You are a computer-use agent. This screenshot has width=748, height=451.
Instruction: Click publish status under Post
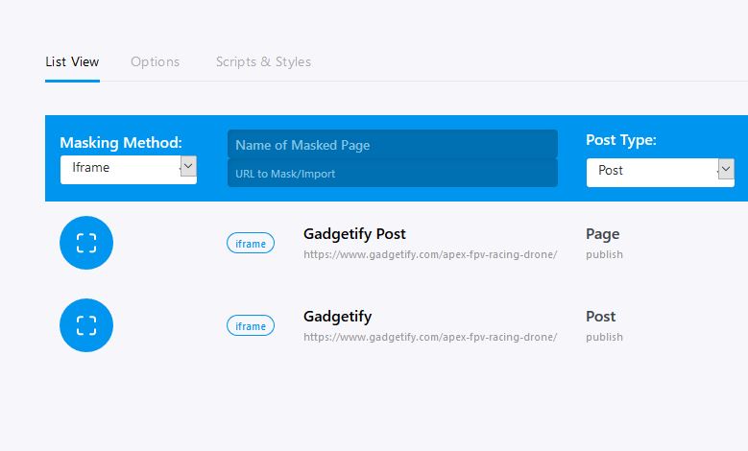pos(604,337)
